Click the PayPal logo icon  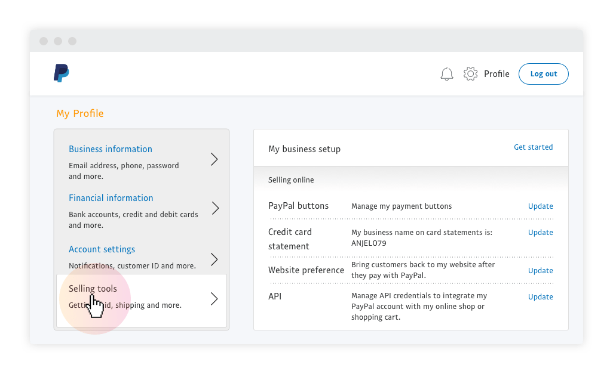pyautogui.click(x=61, y=73)
